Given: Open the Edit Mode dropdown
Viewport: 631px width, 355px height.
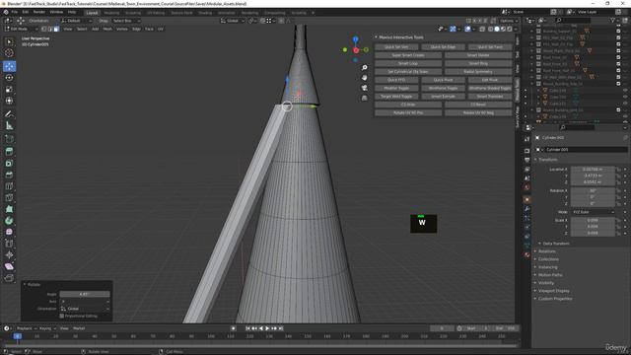Looking at the screenshot, I should pyautogui.click(x=22, y=29).
